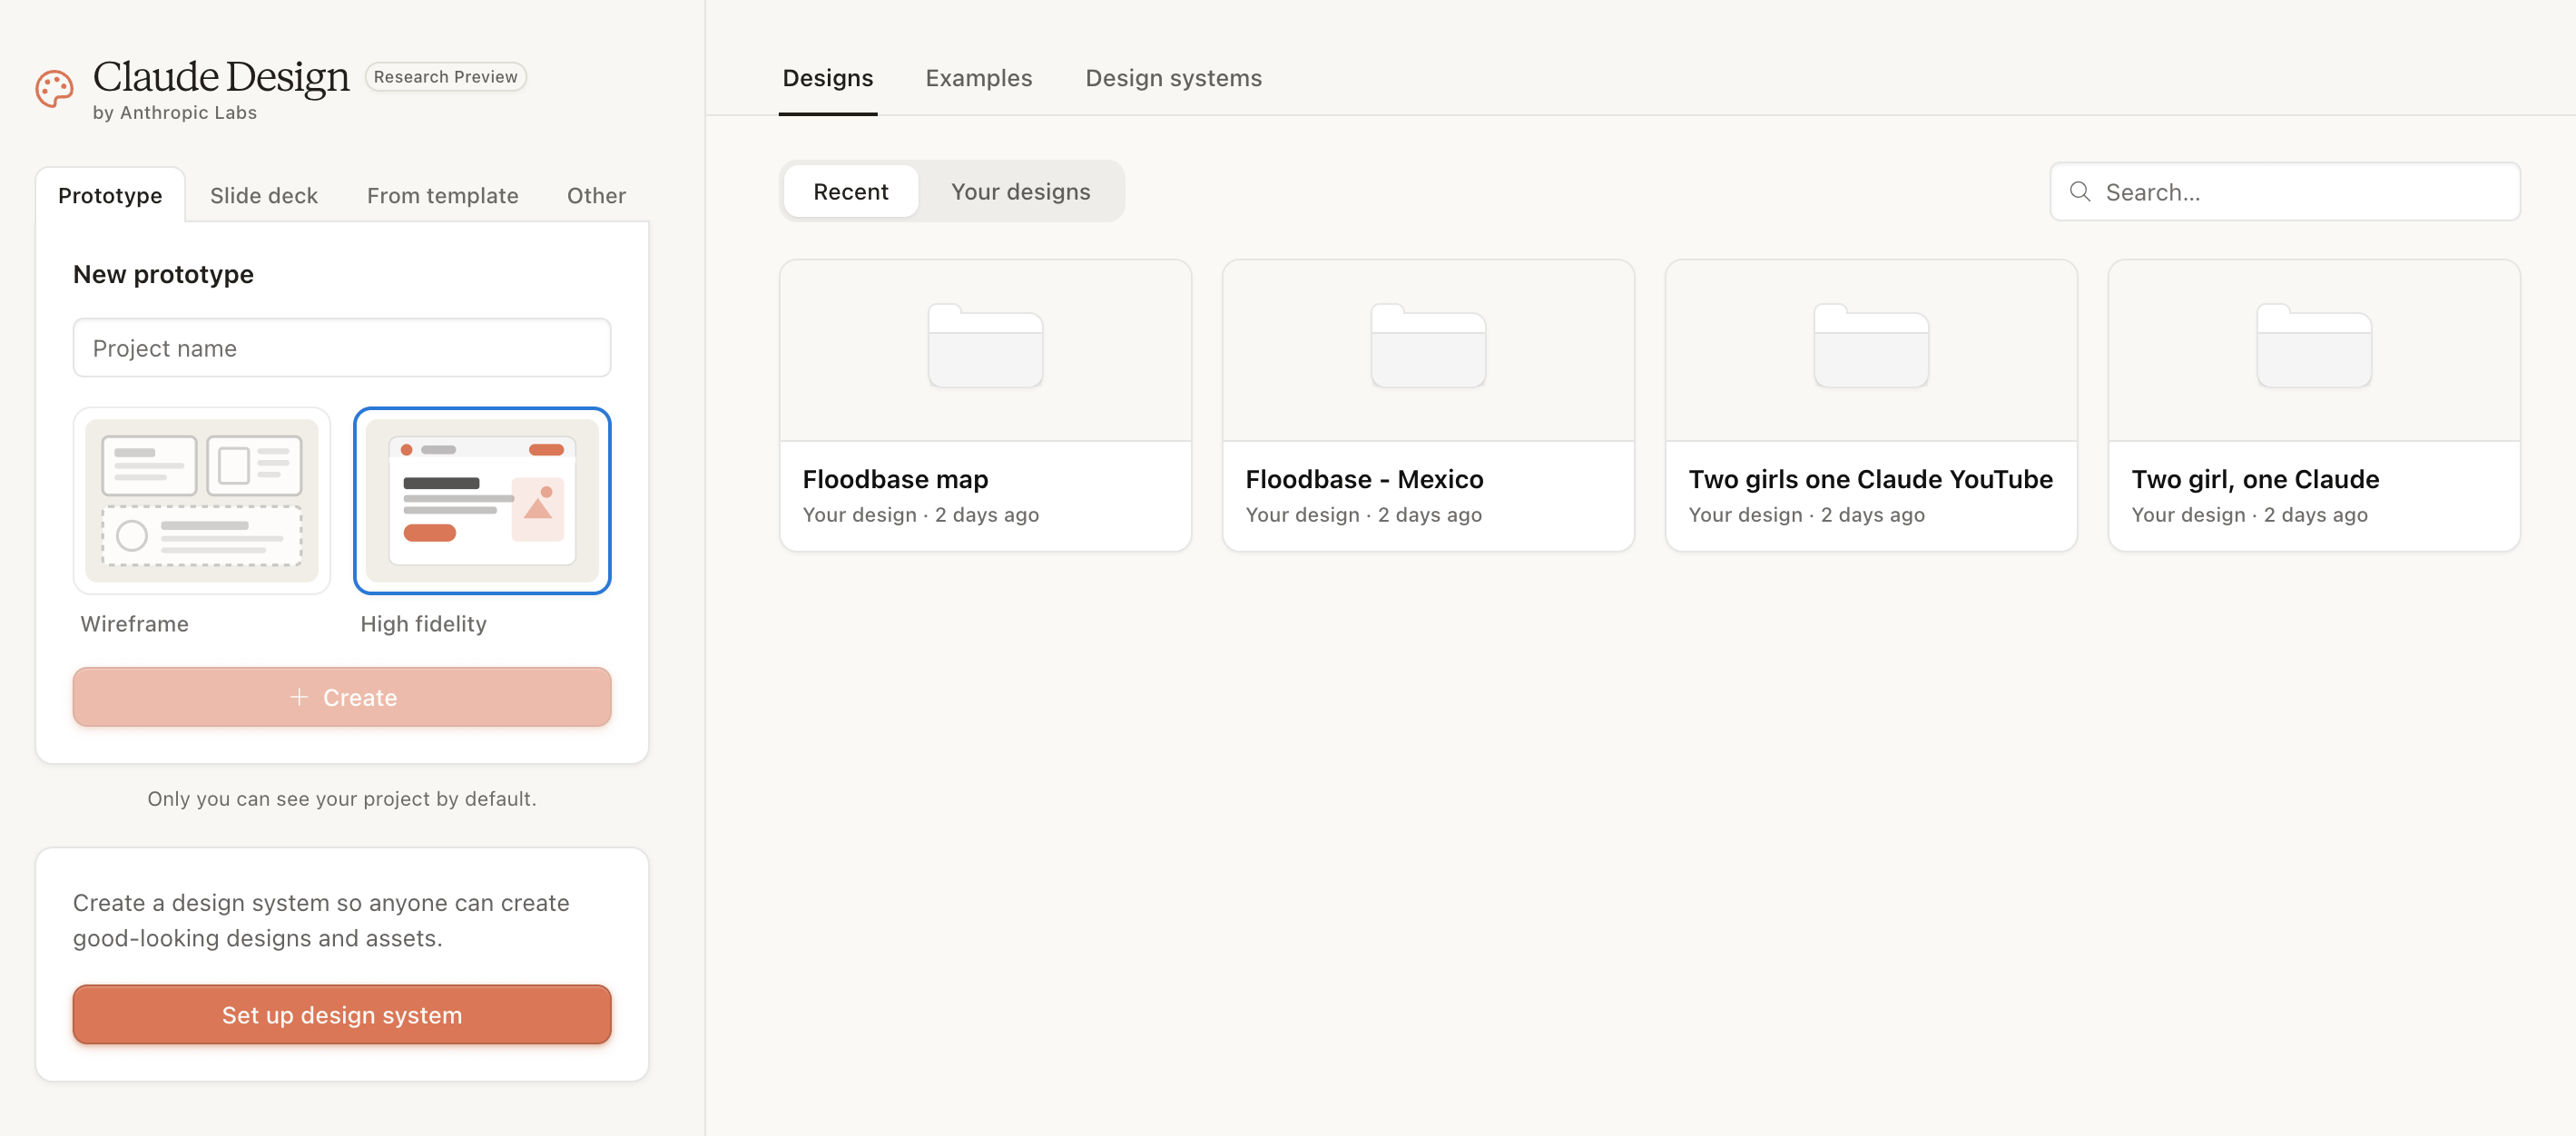The height and width of the screenshot is (1136, 2576).
Task: Switch to the Examples tab
Action: click(979, 78)
